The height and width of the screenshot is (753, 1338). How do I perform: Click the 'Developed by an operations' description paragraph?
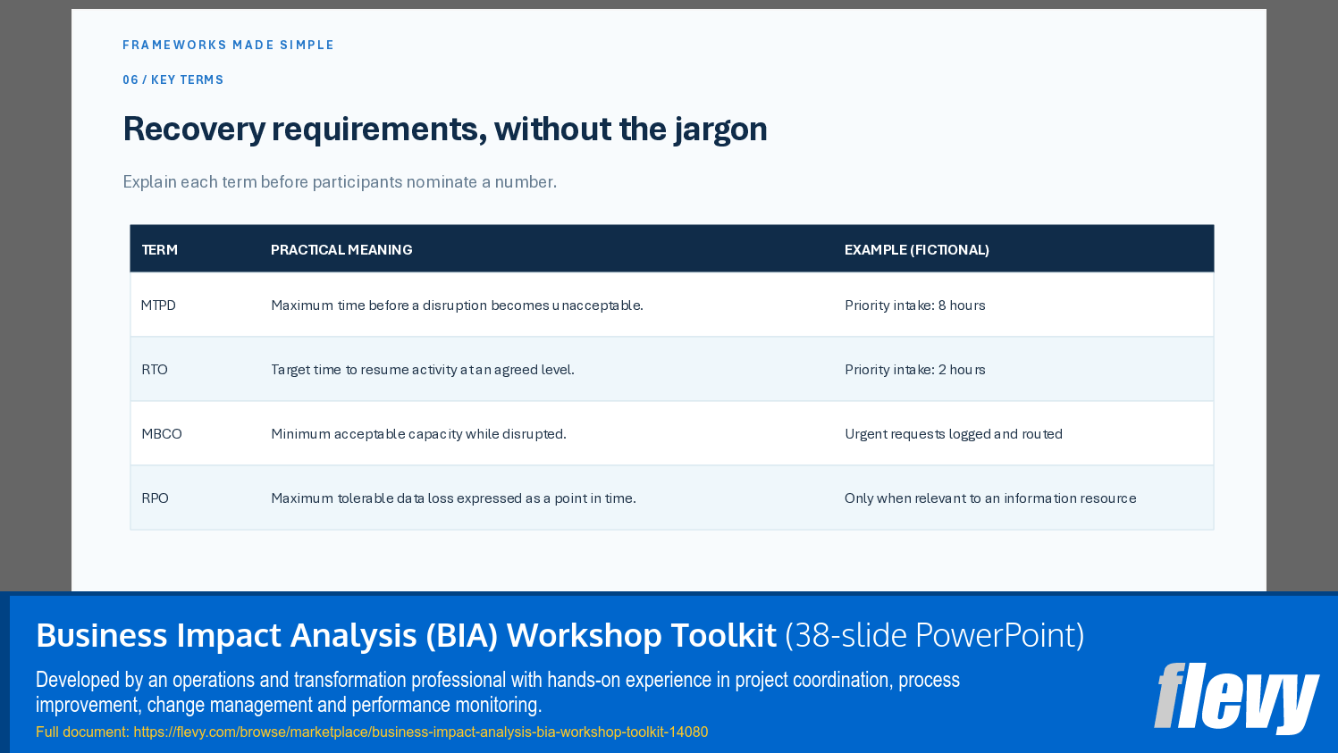pos(498,692)
